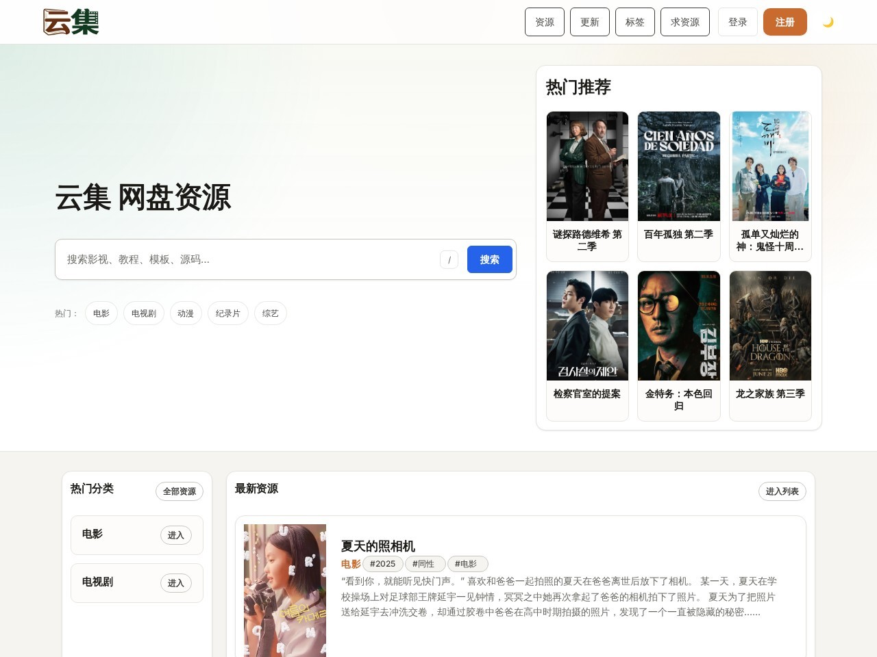Screen dimensions: 877x657
Task: Click 进入 for the 电视剧 category
Action: (x=176, y=583)
